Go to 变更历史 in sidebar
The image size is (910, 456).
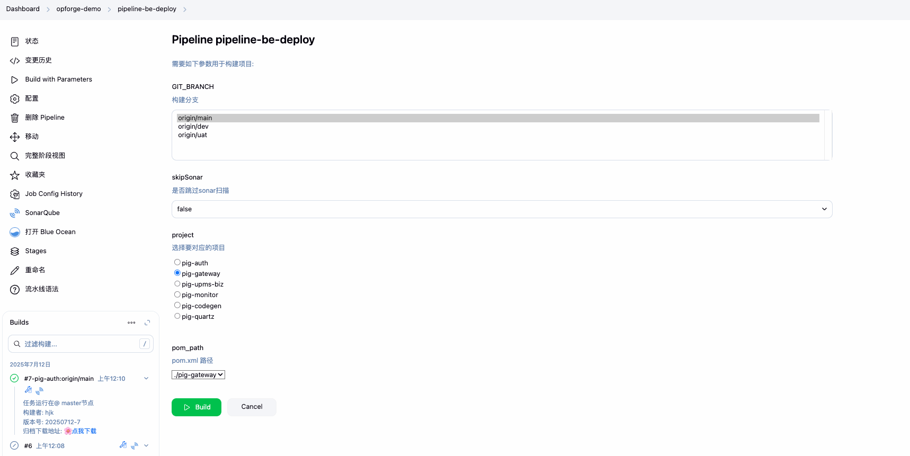(38, 60)
